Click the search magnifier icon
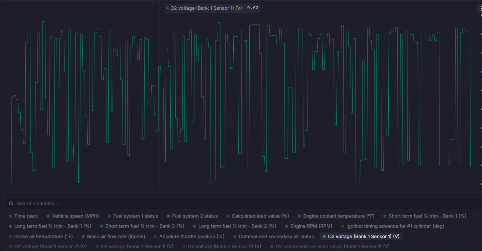Image resolution: width=482 pixels, height=251 pixels. tap(11, 203)
